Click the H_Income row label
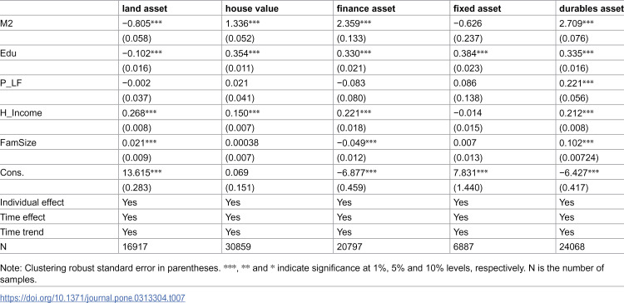The height and width of the screenshot is (303, 624). (x=21, y=113)
